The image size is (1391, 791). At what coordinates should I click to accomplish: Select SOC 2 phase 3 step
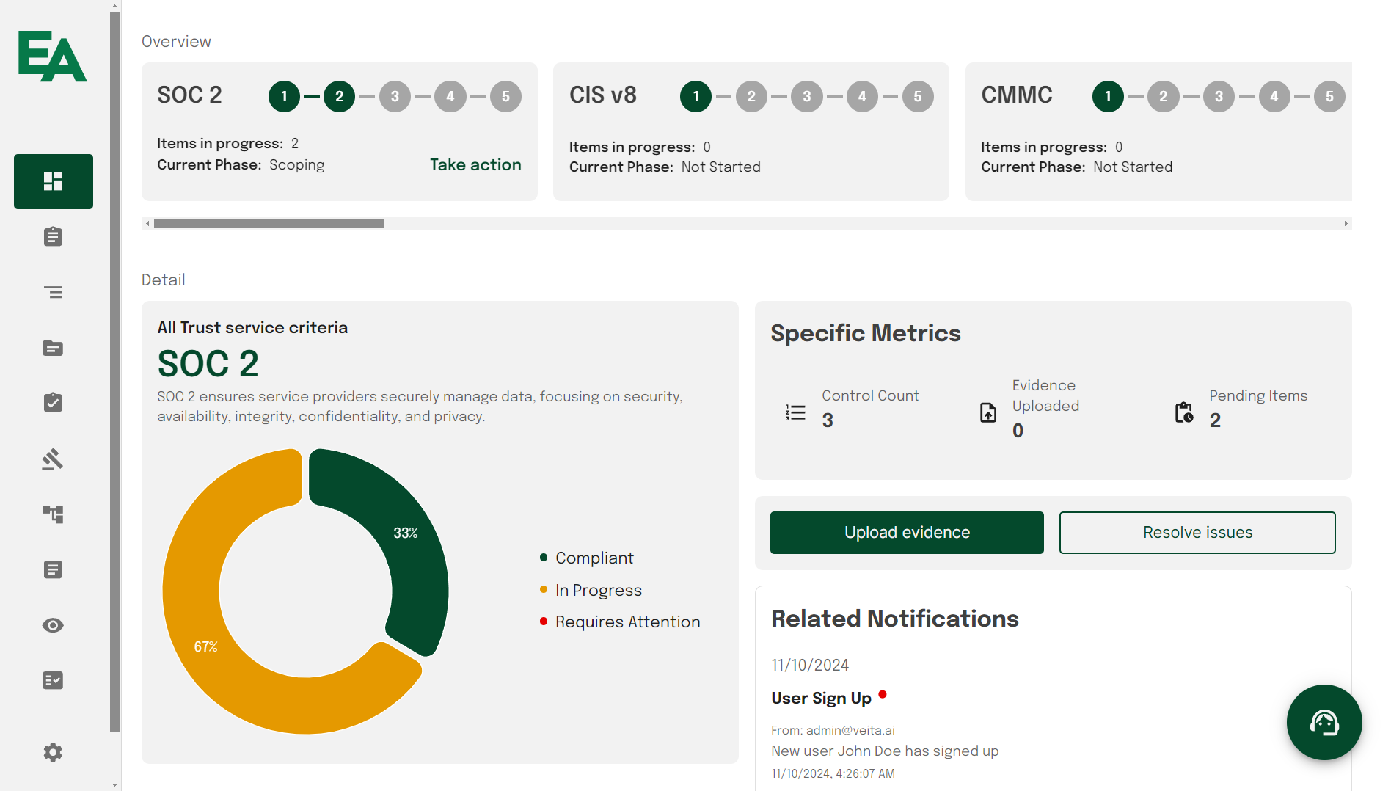click(x=395, y=97)
